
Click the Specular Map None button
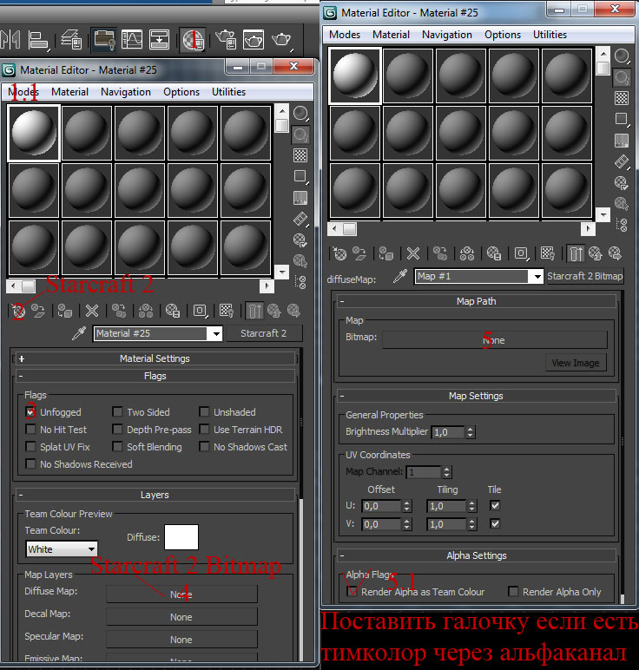click(x=181, y=640)
